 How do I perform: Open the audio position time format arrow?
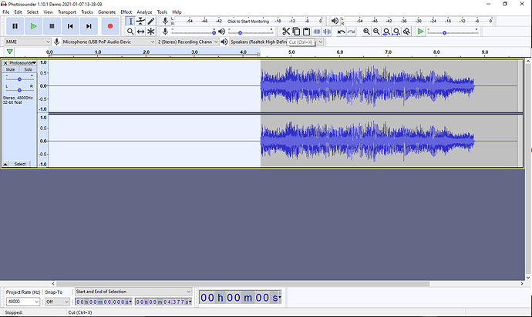coord(280,297)
